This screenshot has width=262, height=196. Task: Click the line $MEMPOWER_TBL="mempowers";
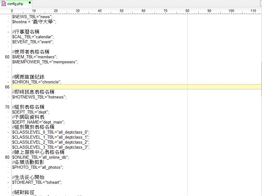point(45,62)
